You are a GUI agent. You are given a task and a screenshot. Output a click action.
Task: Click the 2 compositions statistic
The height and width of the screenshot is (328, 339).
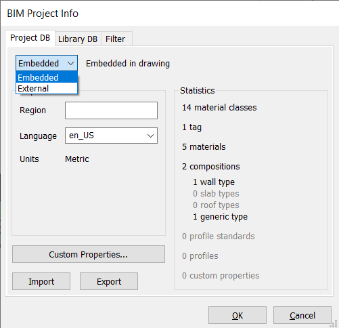click(x=211, y=167)
